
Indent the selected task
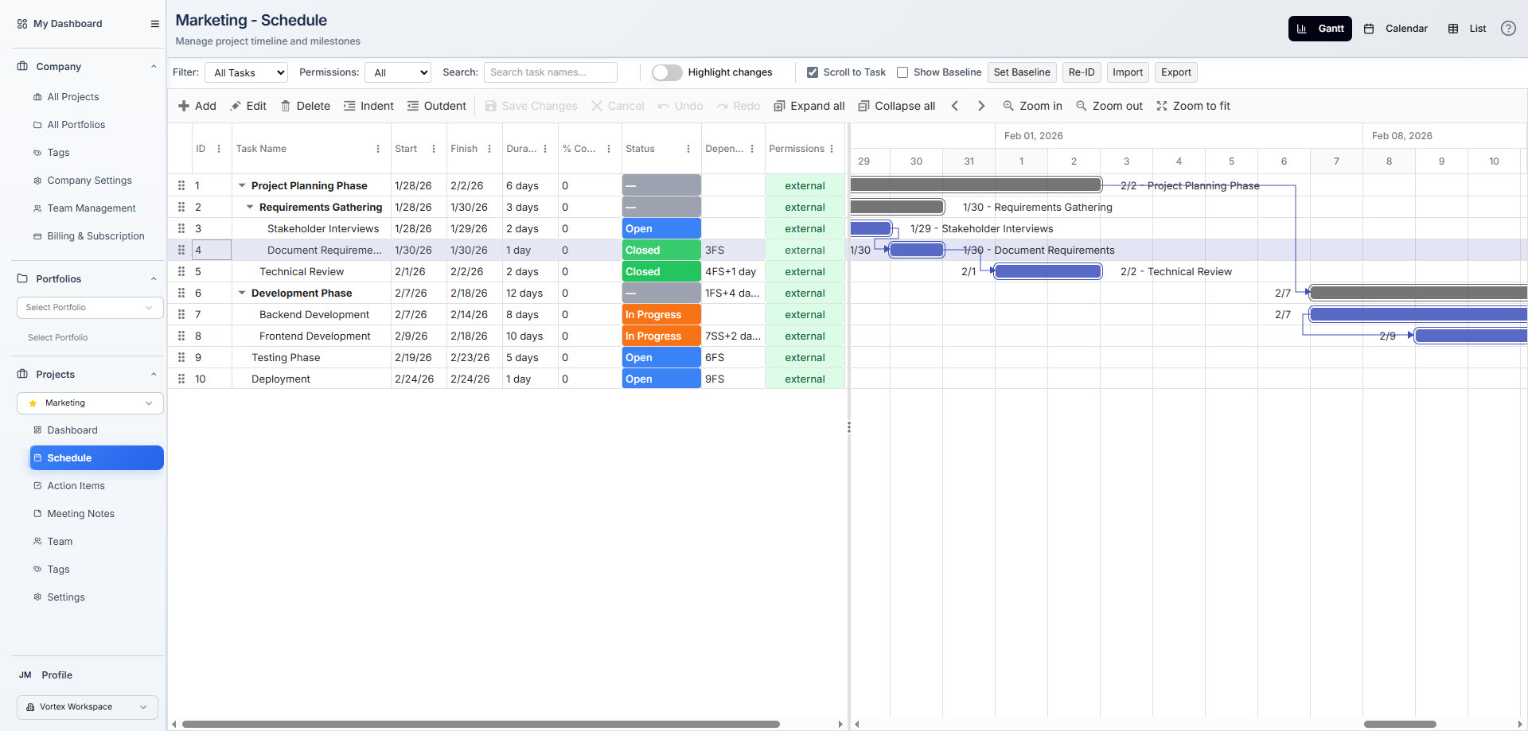coord(368,105)
